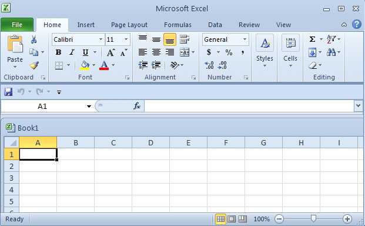The height and width of the screenshot is (226, 365).
Task: Click the AutoSum sigma icon
Action: click(x=312, y=39)
